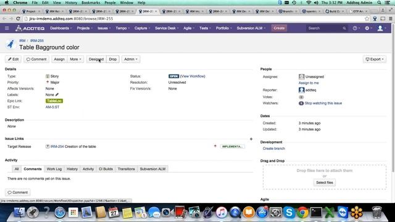Open the Tempo dropdown menu

pos(122,28)
